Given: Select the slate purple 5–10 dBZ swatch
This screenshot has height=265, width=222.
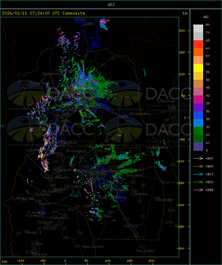Looking at the screenshot, I should pos(198,146).
